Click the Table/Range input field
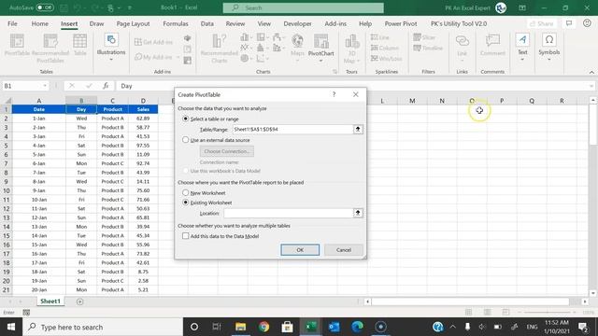Image resolution: width=598 pixels, height=336 pixels. (292, 129)
